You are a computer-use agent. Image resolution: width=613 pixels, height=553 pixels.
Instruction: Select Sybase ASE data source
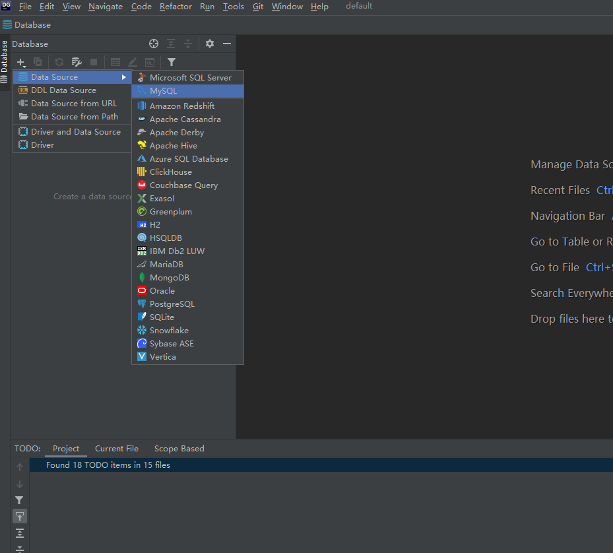click(x=187, y=344)
